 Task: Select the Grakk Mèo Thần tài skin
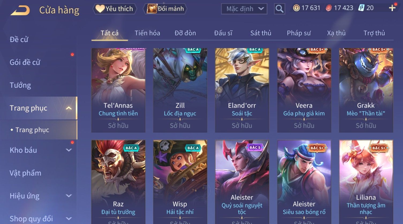[366, 90]
